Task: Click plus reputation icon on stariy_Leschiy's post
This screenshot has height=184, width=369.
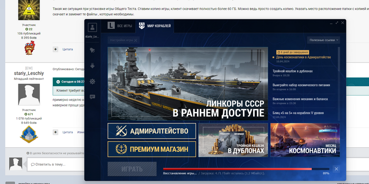Action: [x=55, y=132]
